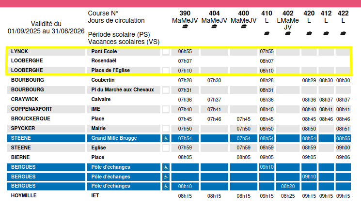
Task: Click the briefcase icon under course 404
Action: pyautogui.click(x=214, y=27)
